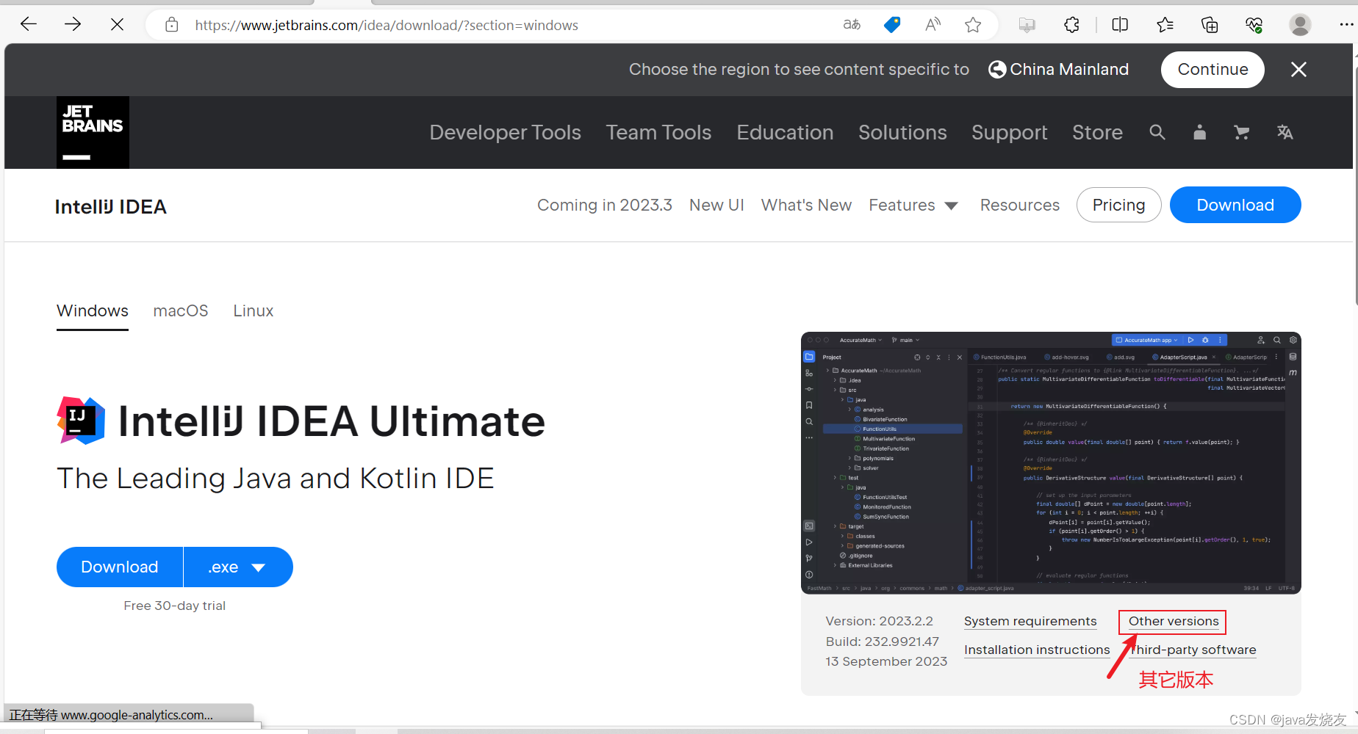Click the blue Download button in header

click(x=1235, y=205)
